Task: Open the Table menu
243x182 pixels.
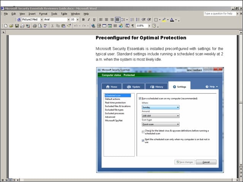Action: 64,14
